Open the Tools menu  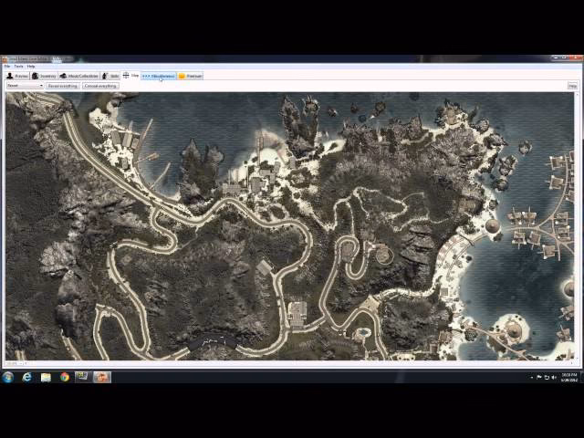tap(18, 67)
